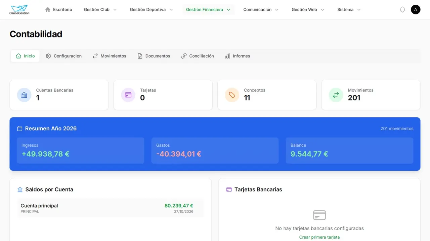The height and width of the screenshot is (241, 430).
Task: Expand the Sistema chevron
Action: 359,10
